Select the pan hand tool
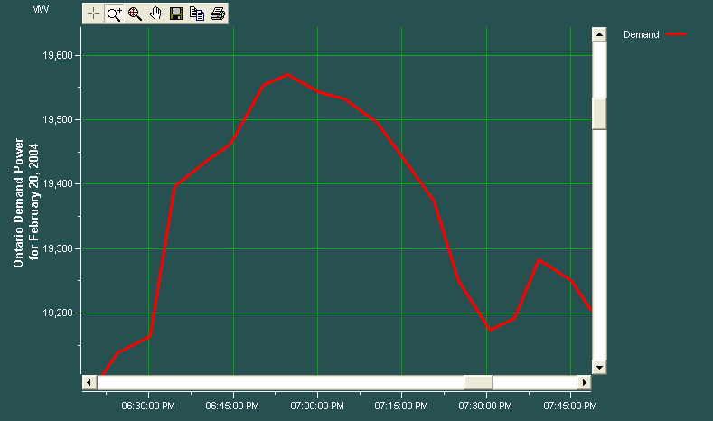 155,14
